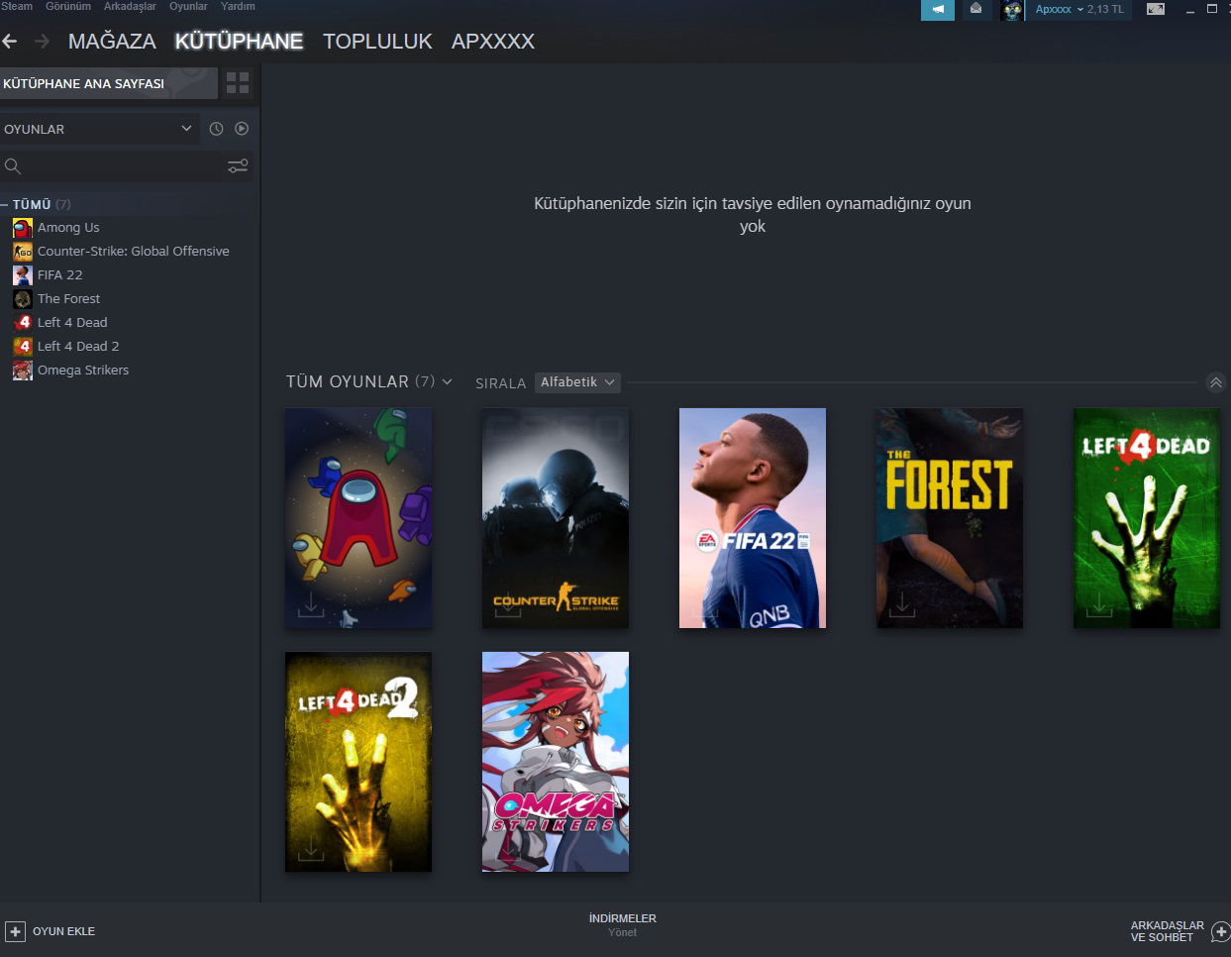Open the Görünüm menu
Image resolution: width=1231 pixels, height=957 pixels.
pos(68,6)
